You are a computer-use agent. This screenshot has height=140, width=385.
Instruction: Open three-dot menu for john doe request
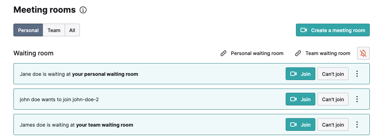(357, 99)
